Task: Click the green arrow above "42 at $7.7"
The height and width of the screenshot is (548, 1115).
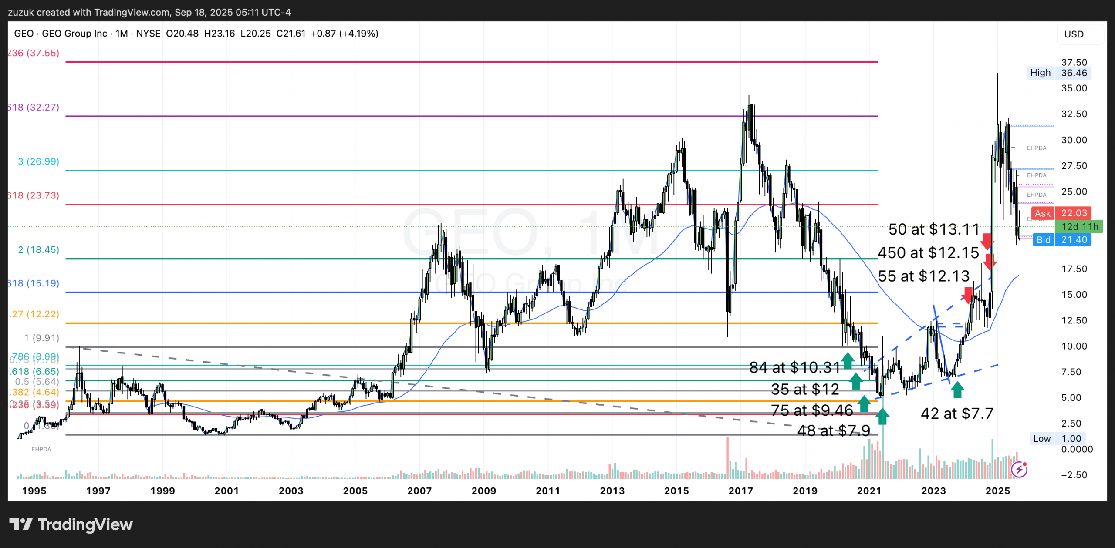Action: tap(957, 390)
